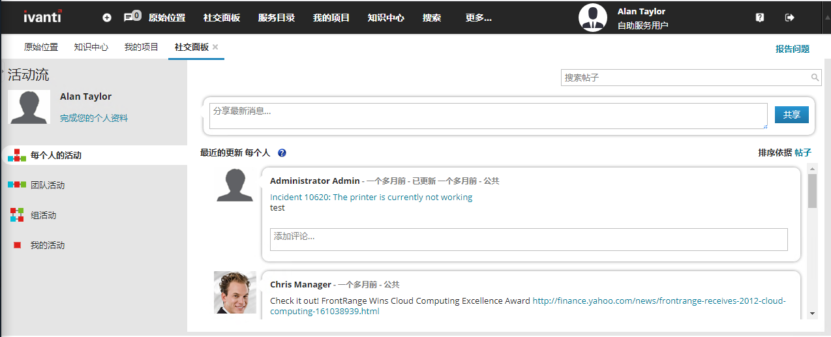Click the plus icon in top bar
831x337 pixels.
[107, 18]
